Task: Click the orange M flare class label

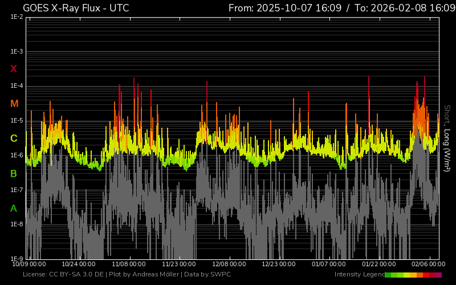Action: pos(14,104)
